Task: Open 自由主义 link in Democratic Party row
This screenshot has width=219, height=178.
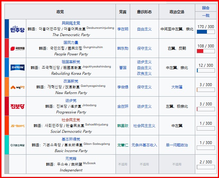Action: pyautogui.click(x=144, y=29)
